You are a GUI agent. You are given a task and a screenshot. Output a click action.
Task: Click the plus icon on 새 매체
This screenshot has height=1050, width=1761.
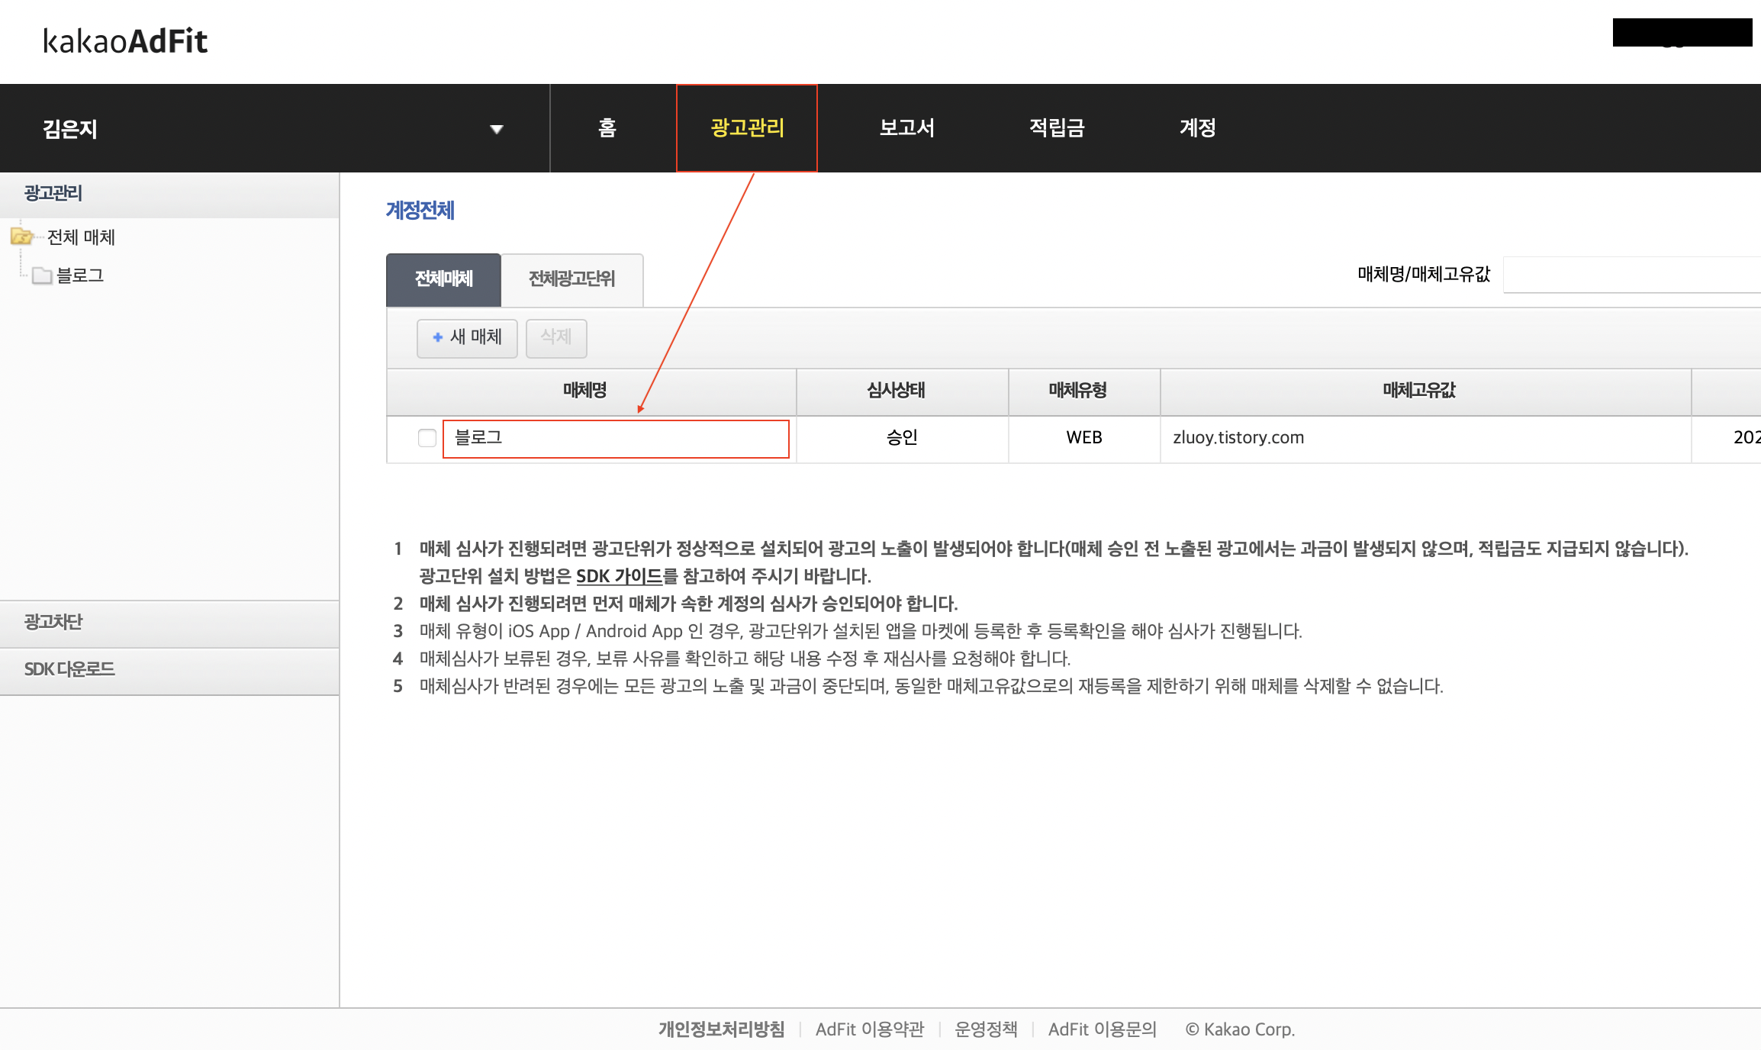click(x=438, y=337)
